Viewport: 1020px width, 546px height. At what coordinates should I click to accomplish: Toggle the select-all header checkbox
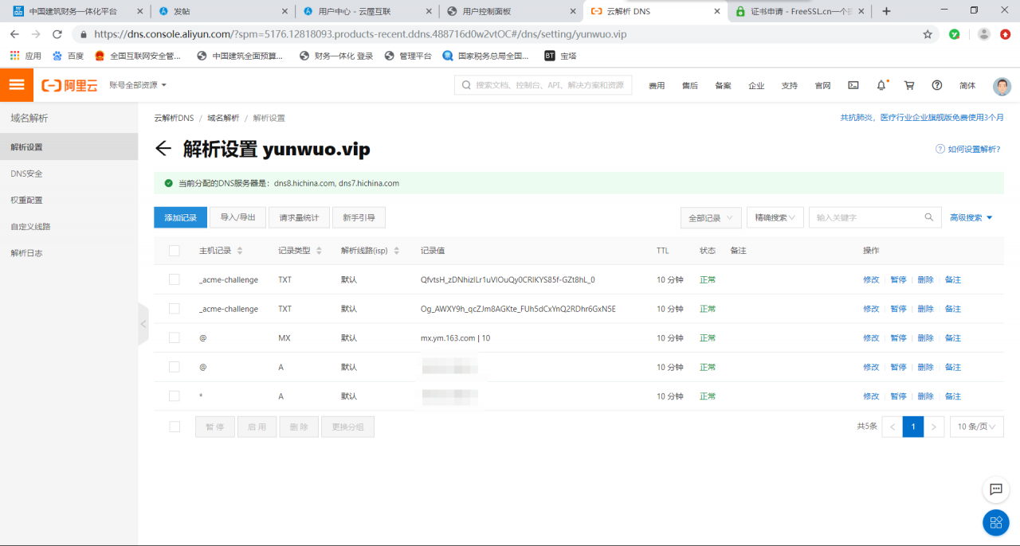[x=175, y=251]
